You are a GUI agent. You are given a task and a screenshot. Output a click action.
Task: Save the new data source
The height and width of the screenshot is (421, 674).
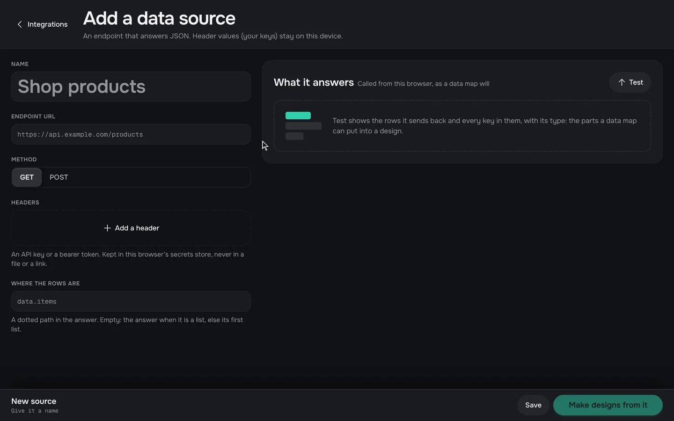[x=533, y=405]
